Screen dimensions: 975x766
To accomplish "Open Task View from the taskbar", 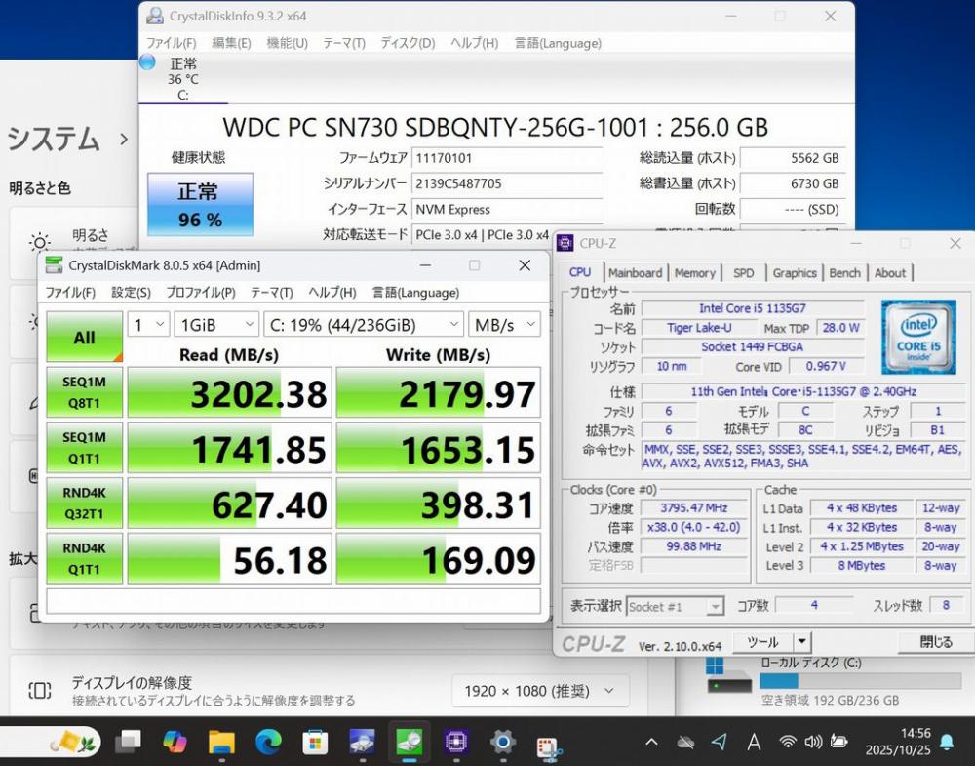I will click(129, 742).
